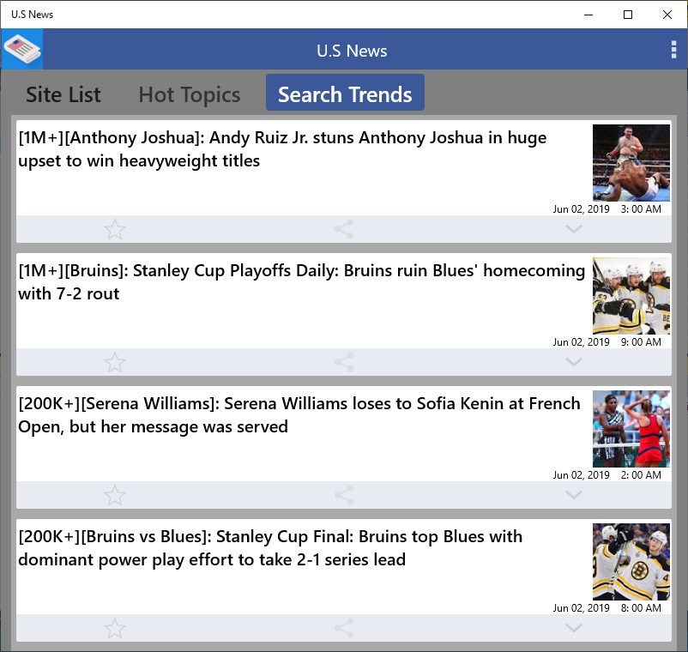Screen dimensions: 688x652
Task: Star the Serena Williams article
Action: click(x=115, y=495)
